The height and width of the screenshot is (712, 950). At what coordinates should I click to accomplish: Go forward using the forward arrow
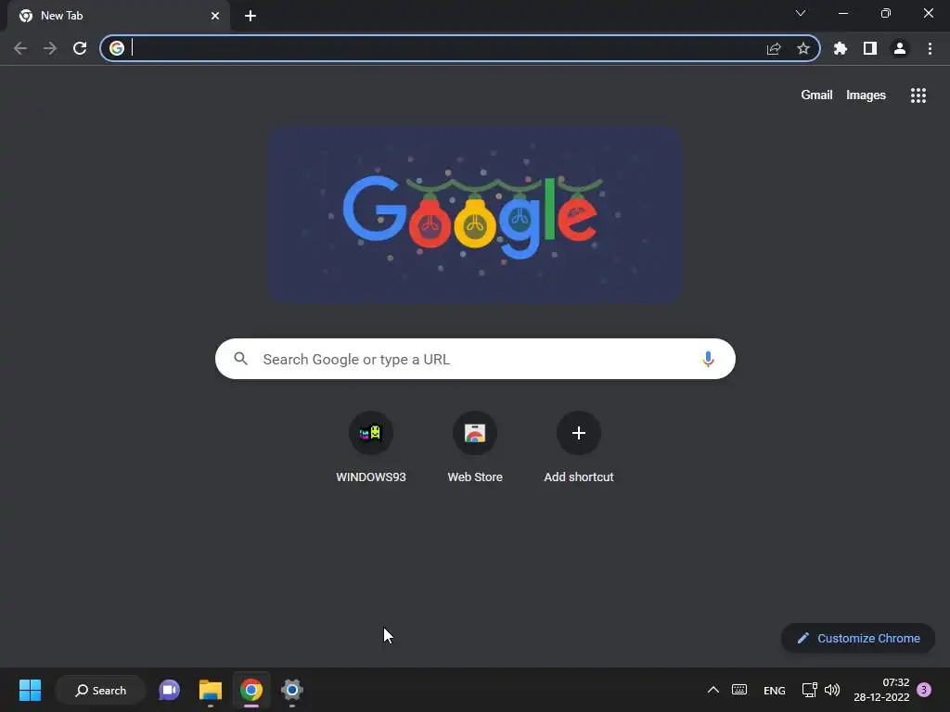(x=50, y=48)
